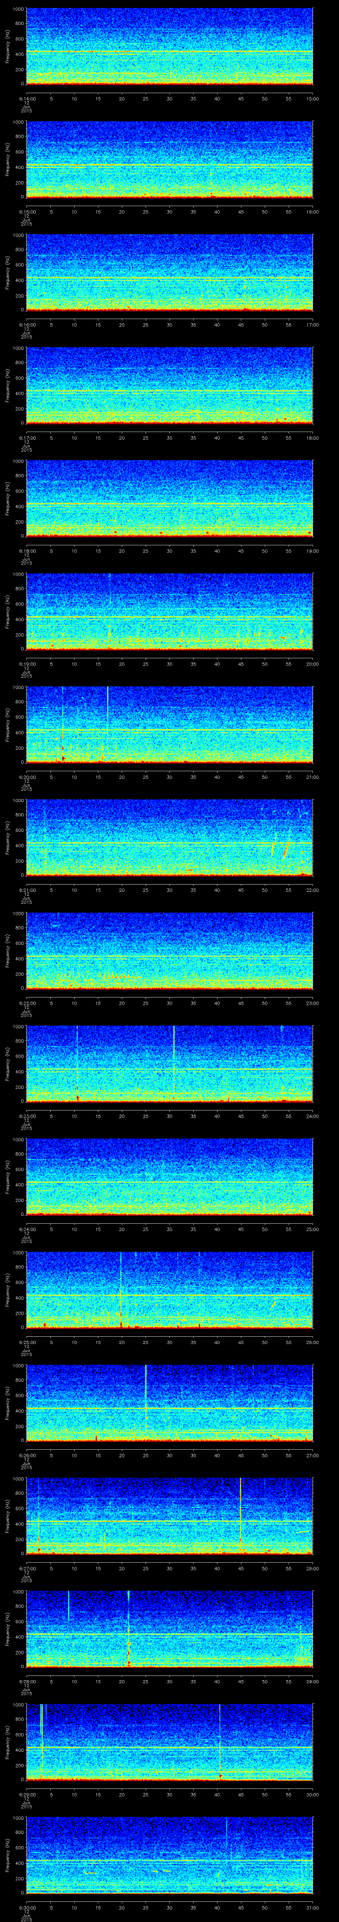
Task: Click the "30:00" end time label
Action: point(312,1794)
